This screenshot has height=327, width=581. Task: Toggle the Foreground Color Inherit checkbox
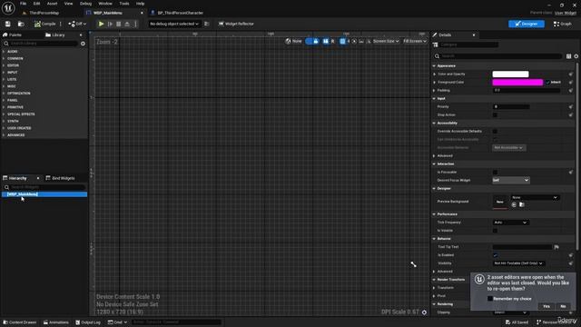(x=547, y=83)
